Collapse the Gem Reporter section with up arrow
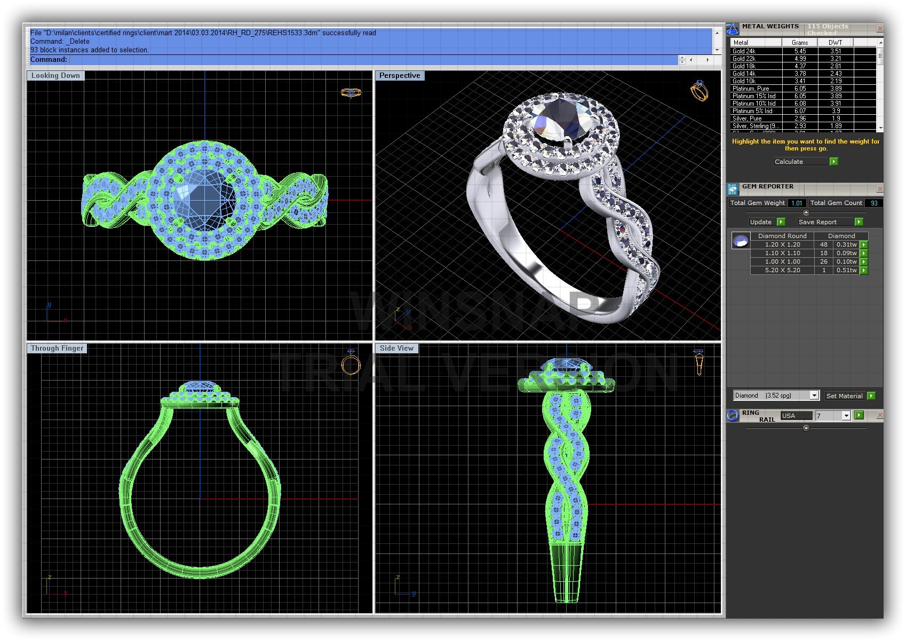 (806, 213)
